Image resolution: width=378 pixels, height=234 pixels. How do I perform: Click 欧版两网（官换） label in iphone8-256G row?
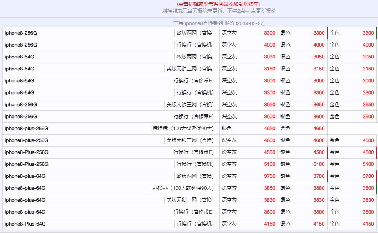click(195, 33)
